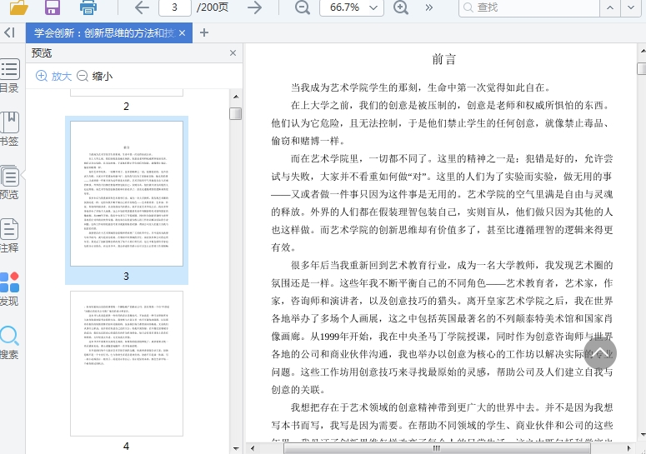The image size is (646, 454).
Task: Open a new tab with plus button
Action: click(x=204, y=32)
